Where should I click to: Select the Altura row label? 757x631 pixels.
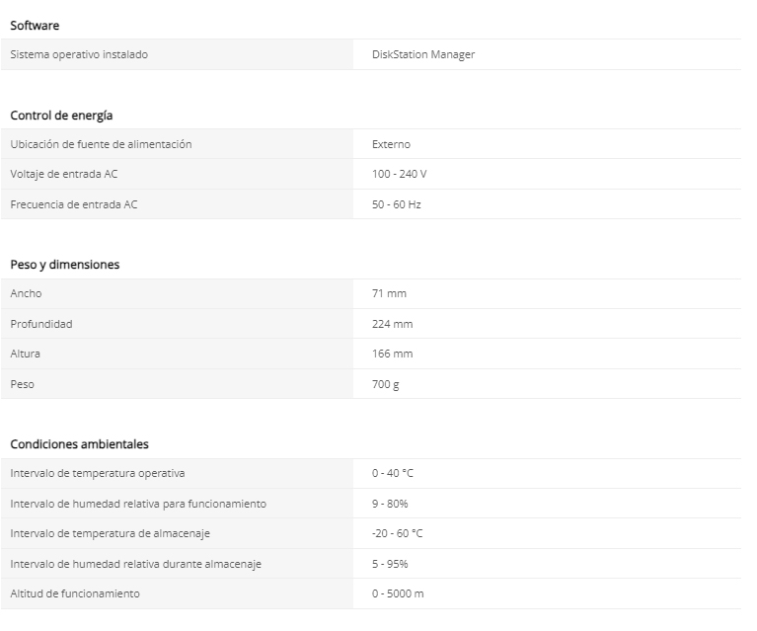tap(25, 354)
